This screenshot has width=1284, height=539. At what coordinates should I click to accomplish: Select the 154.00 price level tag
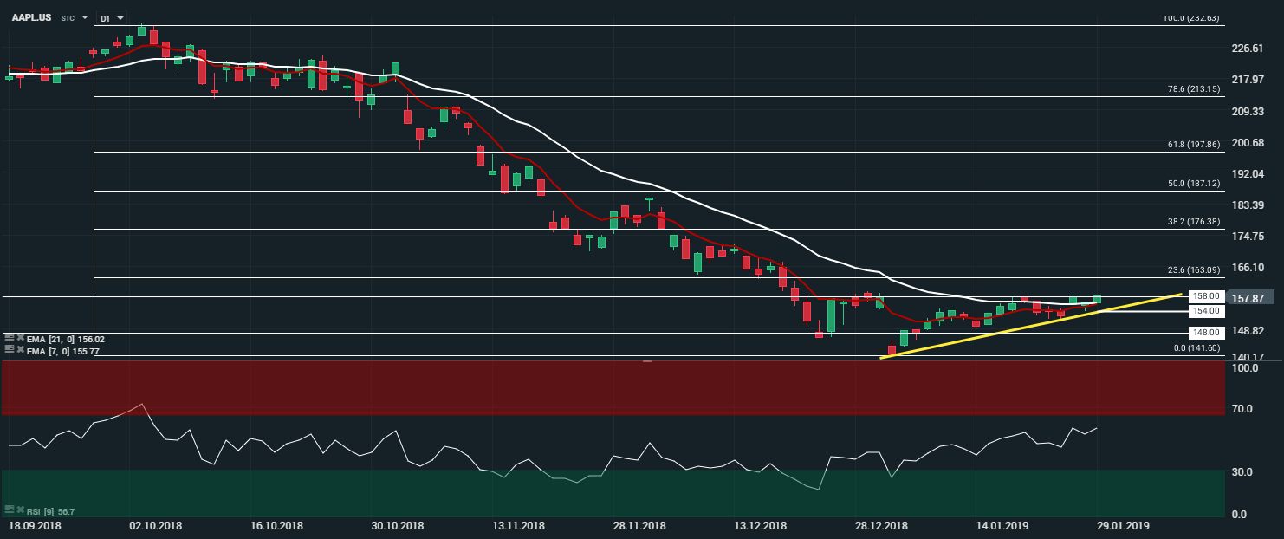[1207, 311]
